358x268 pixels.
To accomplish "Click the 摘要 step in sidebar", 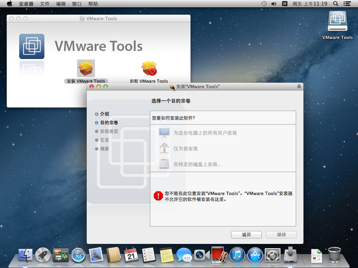I will pyautogui.click(x=102, y=149).
